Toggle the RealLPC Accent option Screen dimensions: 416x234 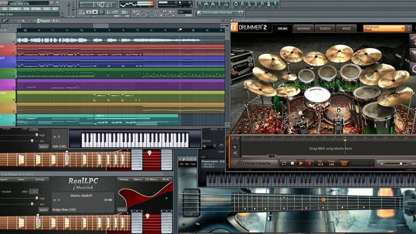click(x=6, y=191)
